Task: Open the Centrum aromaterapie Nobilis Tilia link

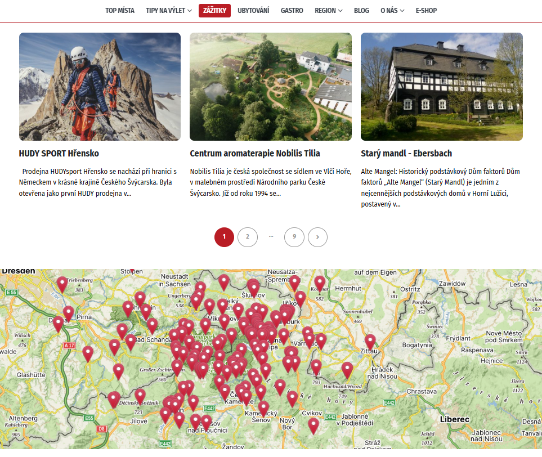Action: click(x=255, y=154)
